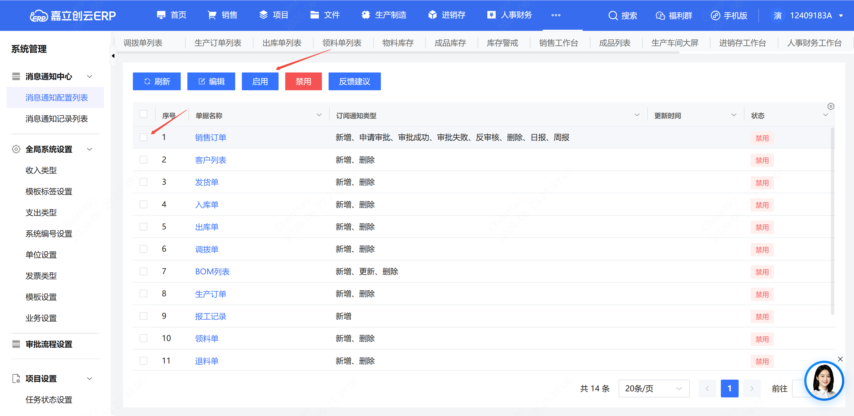Click the 文件 folder icon
Viewport: 854px width, 416px height.
(x=314, y=15)
